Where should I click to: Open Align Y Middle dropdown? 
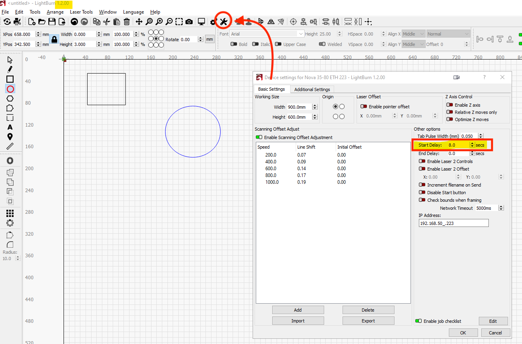pyautogui.click(x=413, y=44)
